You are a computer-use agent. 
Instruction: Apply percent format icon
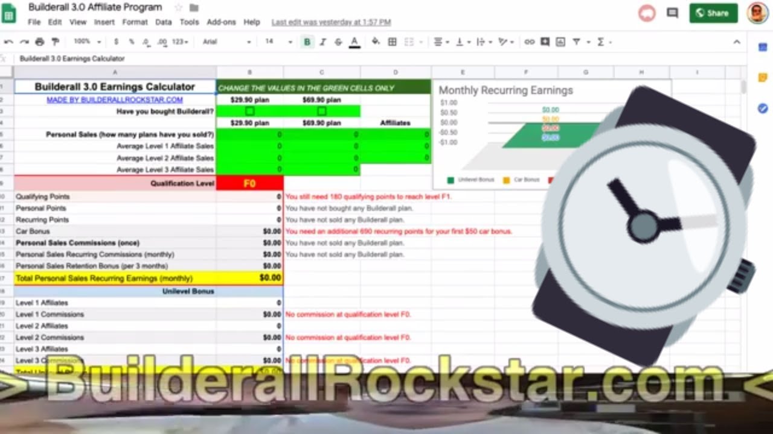[132, 42]
